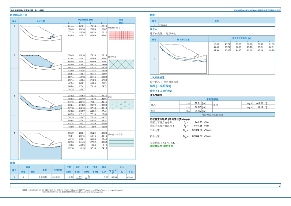The image size is (291, 206).
Task: Click the circle center x value 89.91
Action: [x=198, y=103]
